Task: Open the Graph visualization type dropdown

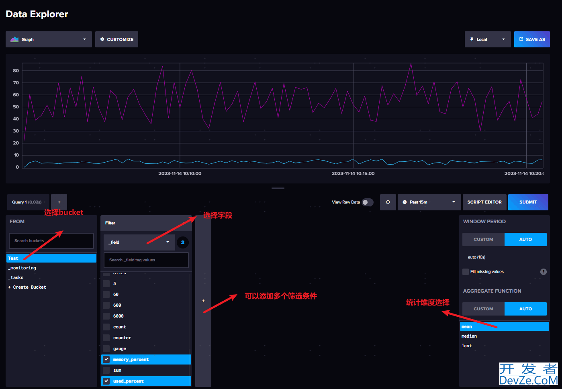Action: point(49,39)
